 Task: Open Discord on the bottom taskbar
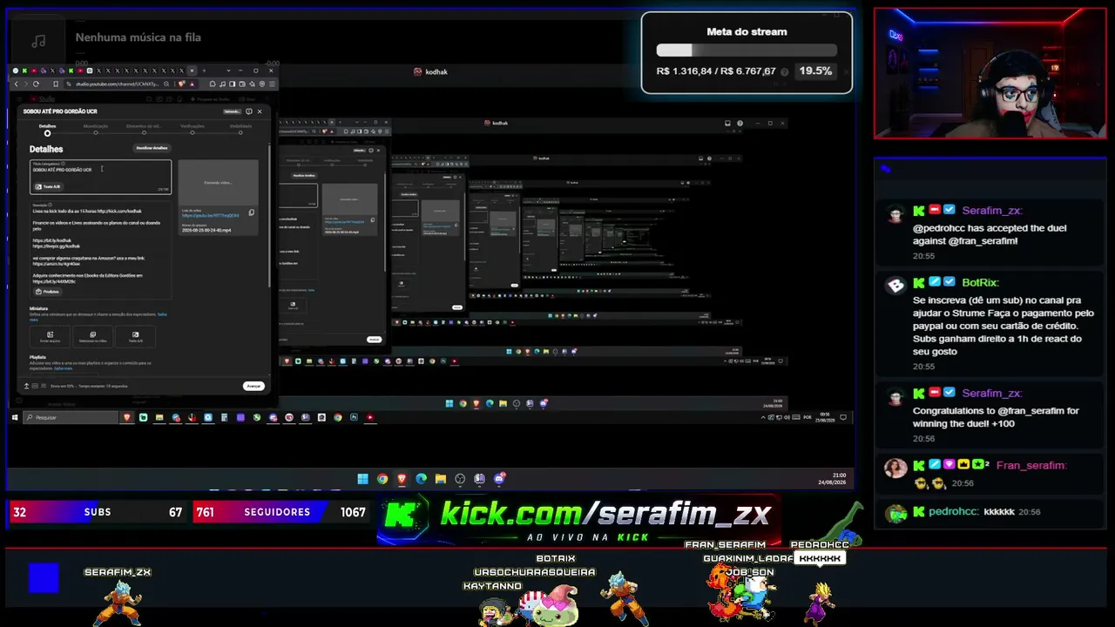[499, 478]
